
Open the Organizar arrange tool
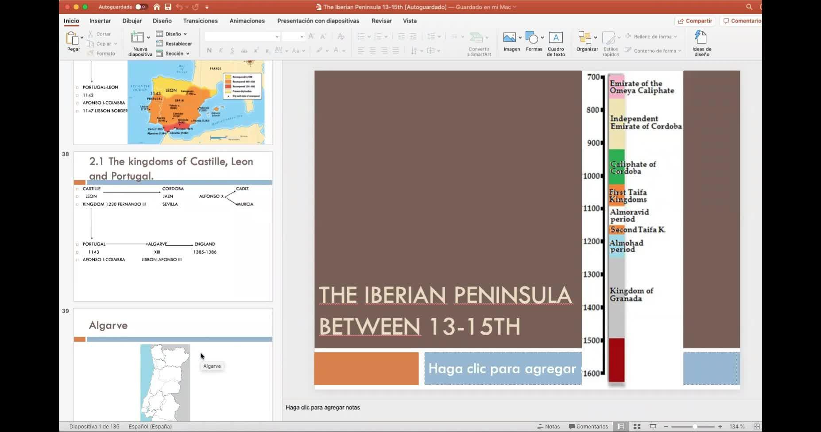585,38
